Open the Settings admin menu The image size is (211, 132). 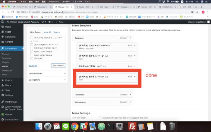tap(9, 95)
